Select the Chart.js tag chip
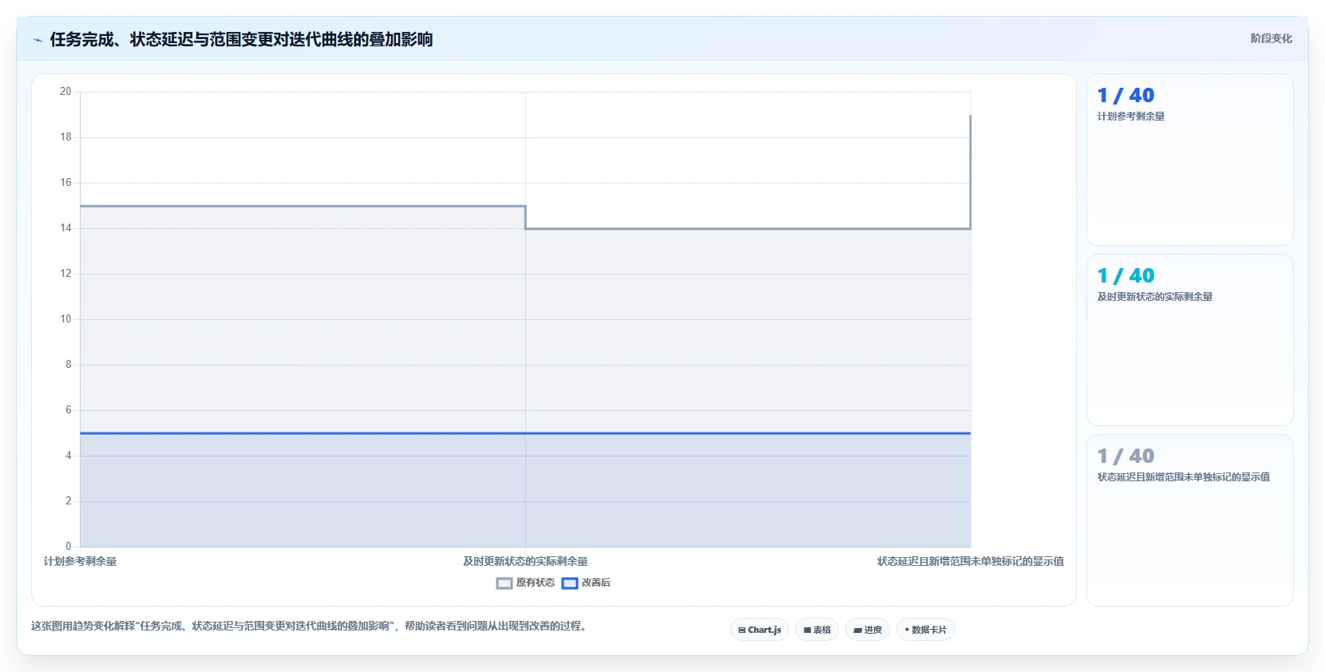 pos(759,630)
